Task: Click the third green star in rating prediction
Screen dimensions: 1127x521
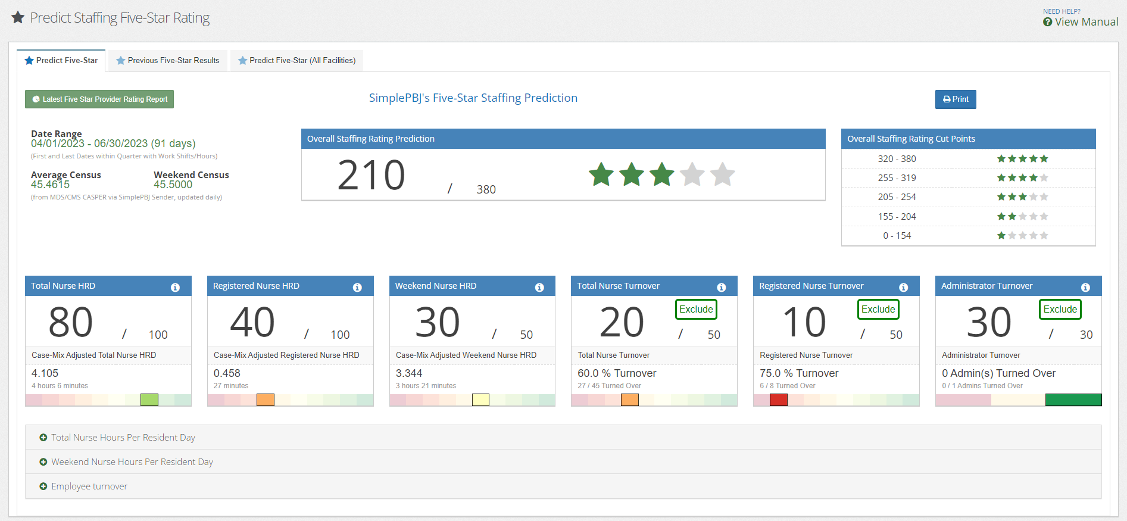Action: (x=662, y=174)
